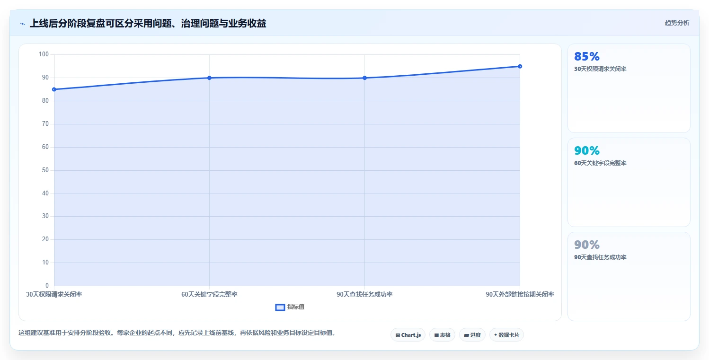Click the lightning icon beside the header title
The height and width of the screenshot is (360, 709).
pos(22,24)
